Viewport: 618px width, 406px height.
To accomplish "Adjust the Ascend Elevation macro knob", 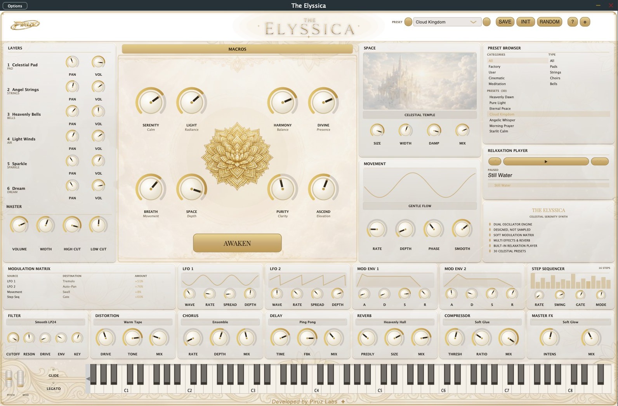I will [x=323, y=189].
